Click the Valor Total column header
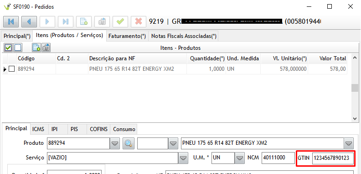 click(333, 58)
